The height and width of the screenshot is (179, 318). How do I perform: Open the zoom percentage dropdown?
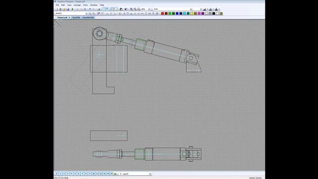(x=149, y=9)
